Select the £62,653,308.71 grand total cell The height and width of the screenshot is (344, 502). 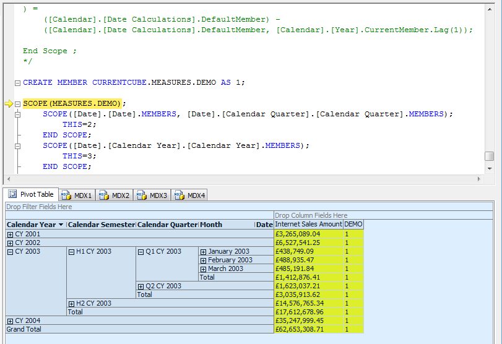pyautogui.click(x=309, y=329)
